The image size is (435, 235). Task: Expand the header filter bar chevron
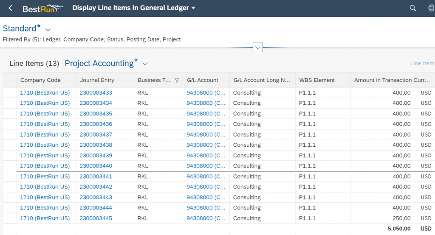(x=258, y=48)
